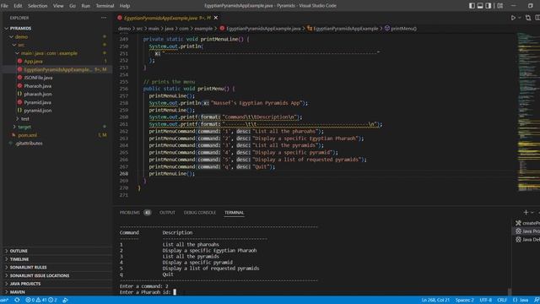
Task: Click the open changes icon in editor toolbar
Action: (528, 18)
